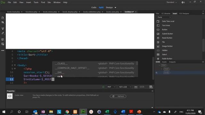Toggle the INS insert mode indicator
Image resolution: width=205 pixels, height=115 pixels.
[136, 87]
